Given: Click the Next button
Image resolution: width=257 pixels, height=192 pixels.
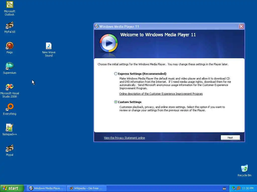Looking at the screenshot, I should click(230, 138).
